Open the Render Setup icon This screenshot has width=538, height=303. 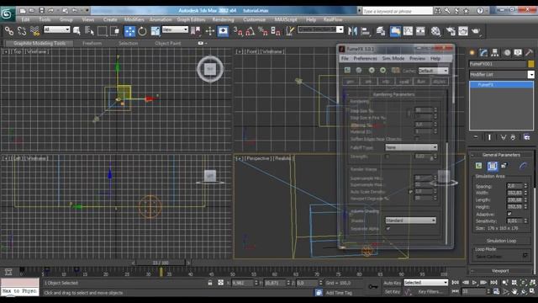point(451,31)
